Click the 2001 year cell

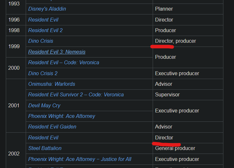pyautogui.click(x=14, y=105)
